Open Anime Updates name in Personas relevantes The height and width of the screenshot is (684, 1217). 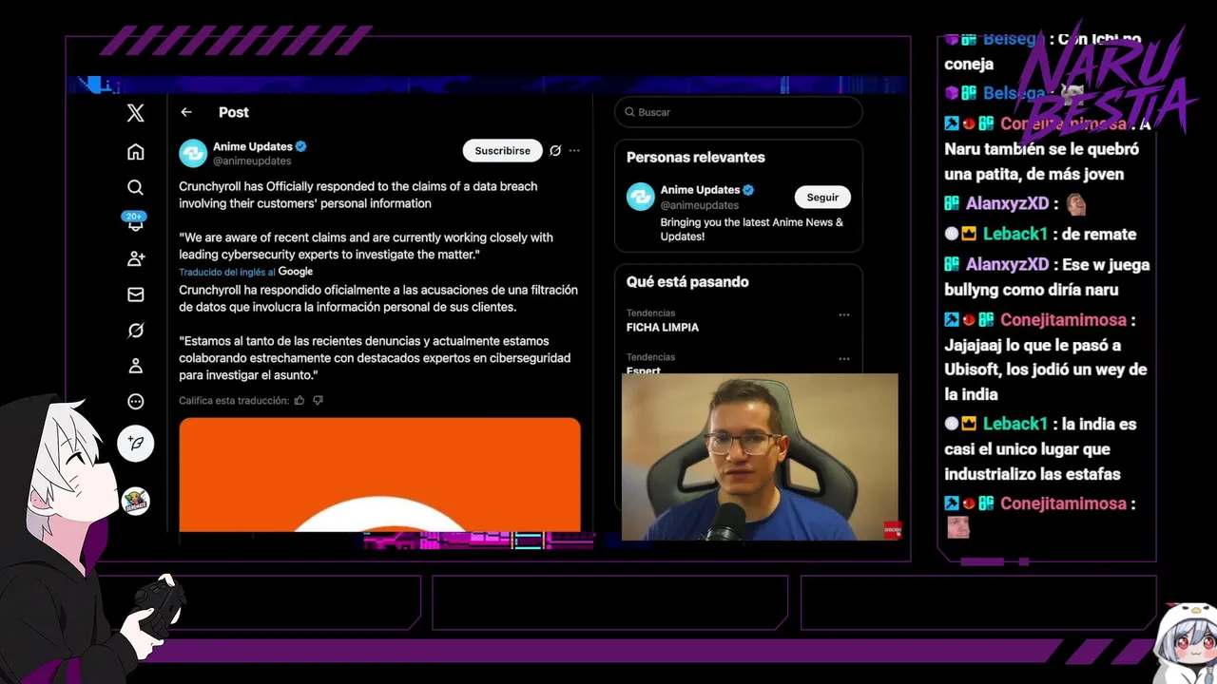(700, 190)
